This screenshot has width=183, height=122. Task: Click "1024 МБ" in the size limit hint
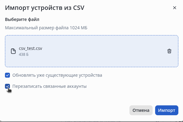pos(79,28)
